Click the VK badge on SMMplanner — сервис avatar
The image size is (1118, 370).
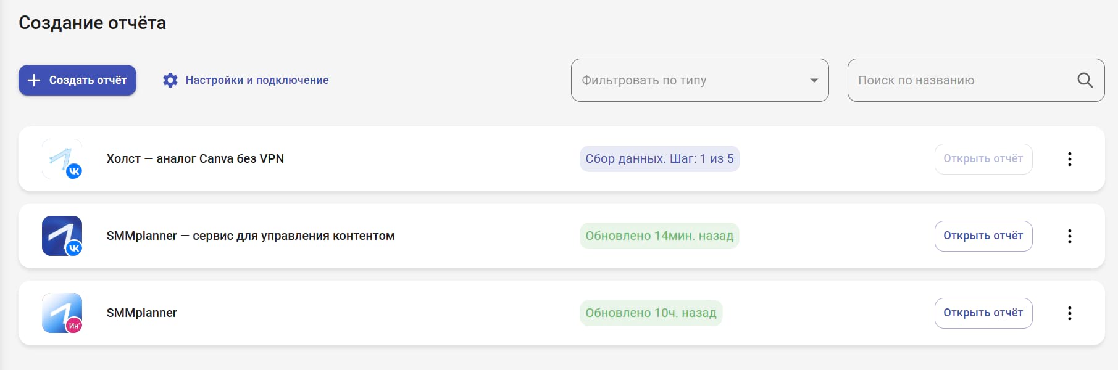74,249
